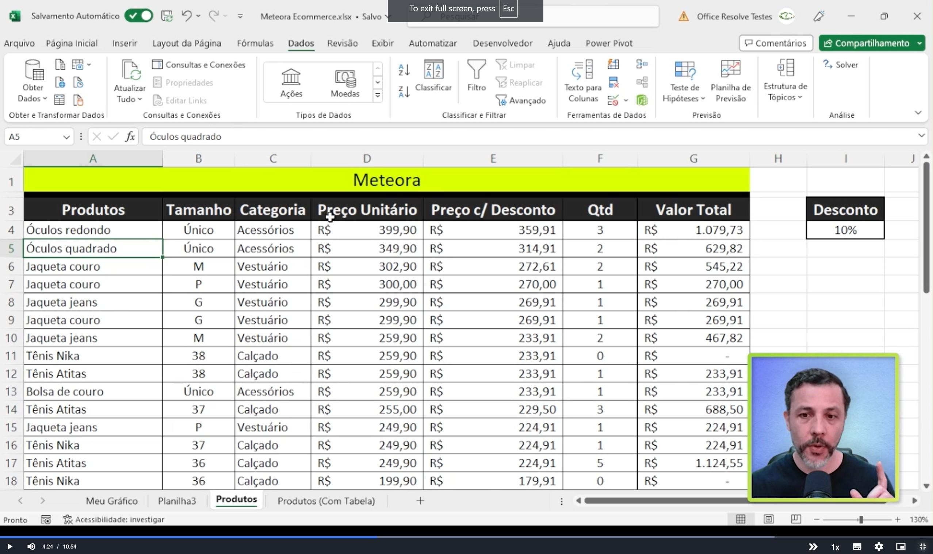Open the Name Box dropdown arrow
Viewport: 933px width, 554px height.
click(66, 137)
